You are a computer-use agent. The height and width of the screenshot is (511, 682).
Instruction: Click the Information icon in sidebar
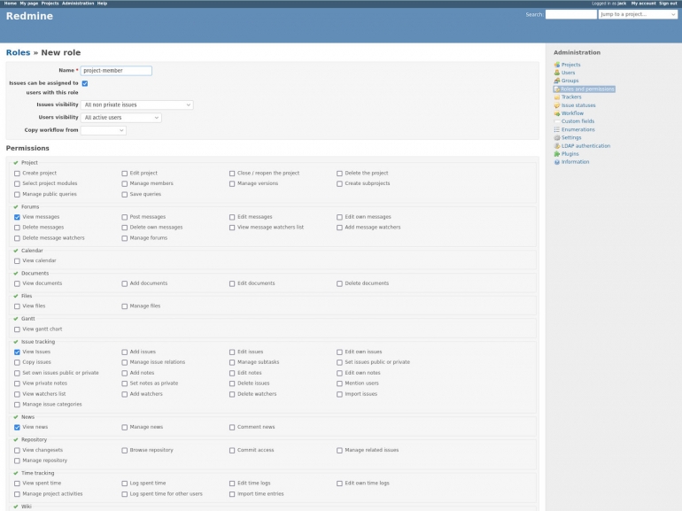(x=557, y=162)
